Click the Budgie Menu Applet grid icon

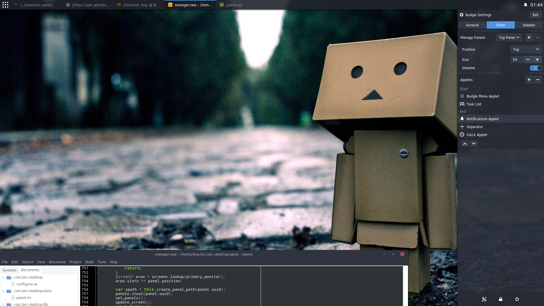click(462, 96)
